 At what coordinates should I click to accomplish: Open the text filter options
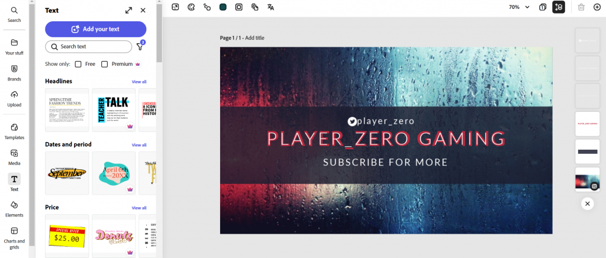click(140, 47)
